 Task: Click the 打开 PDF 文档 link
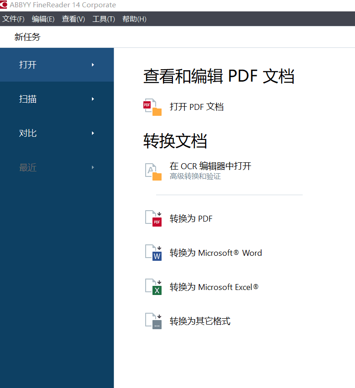click(x=197, y=107)
